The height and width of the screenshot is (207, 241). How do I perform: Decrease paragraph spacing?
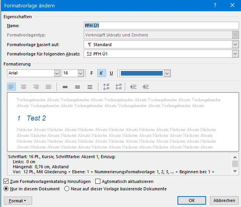(119, 87)
